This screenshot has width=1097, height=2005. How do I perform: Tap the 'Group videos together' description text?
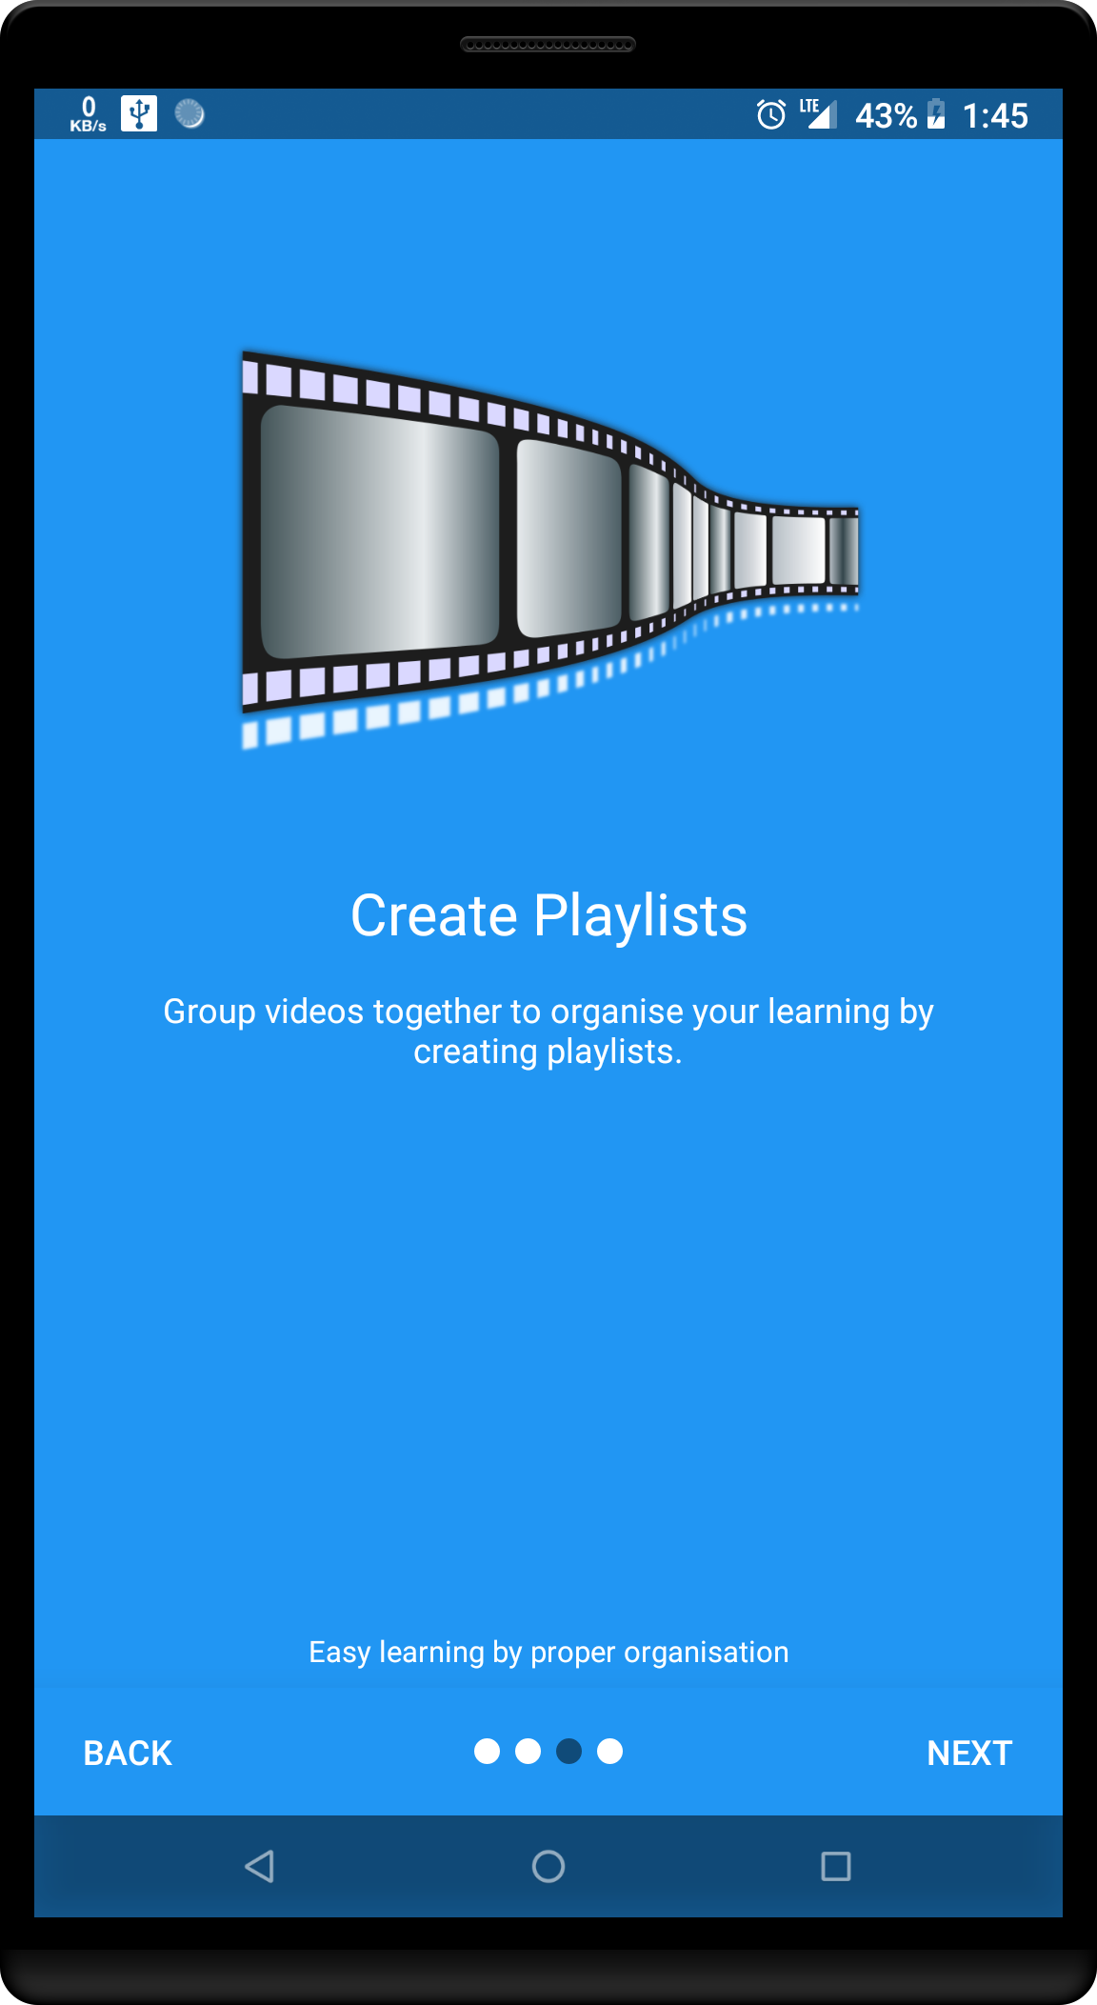pos(548,1031)
